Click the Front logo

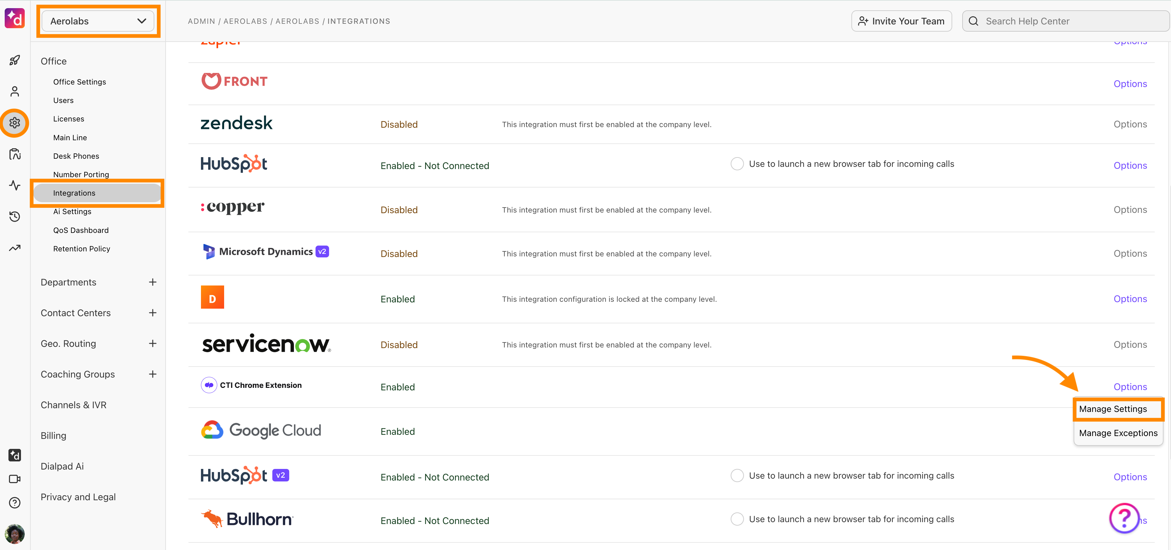[x=234, y=81]
